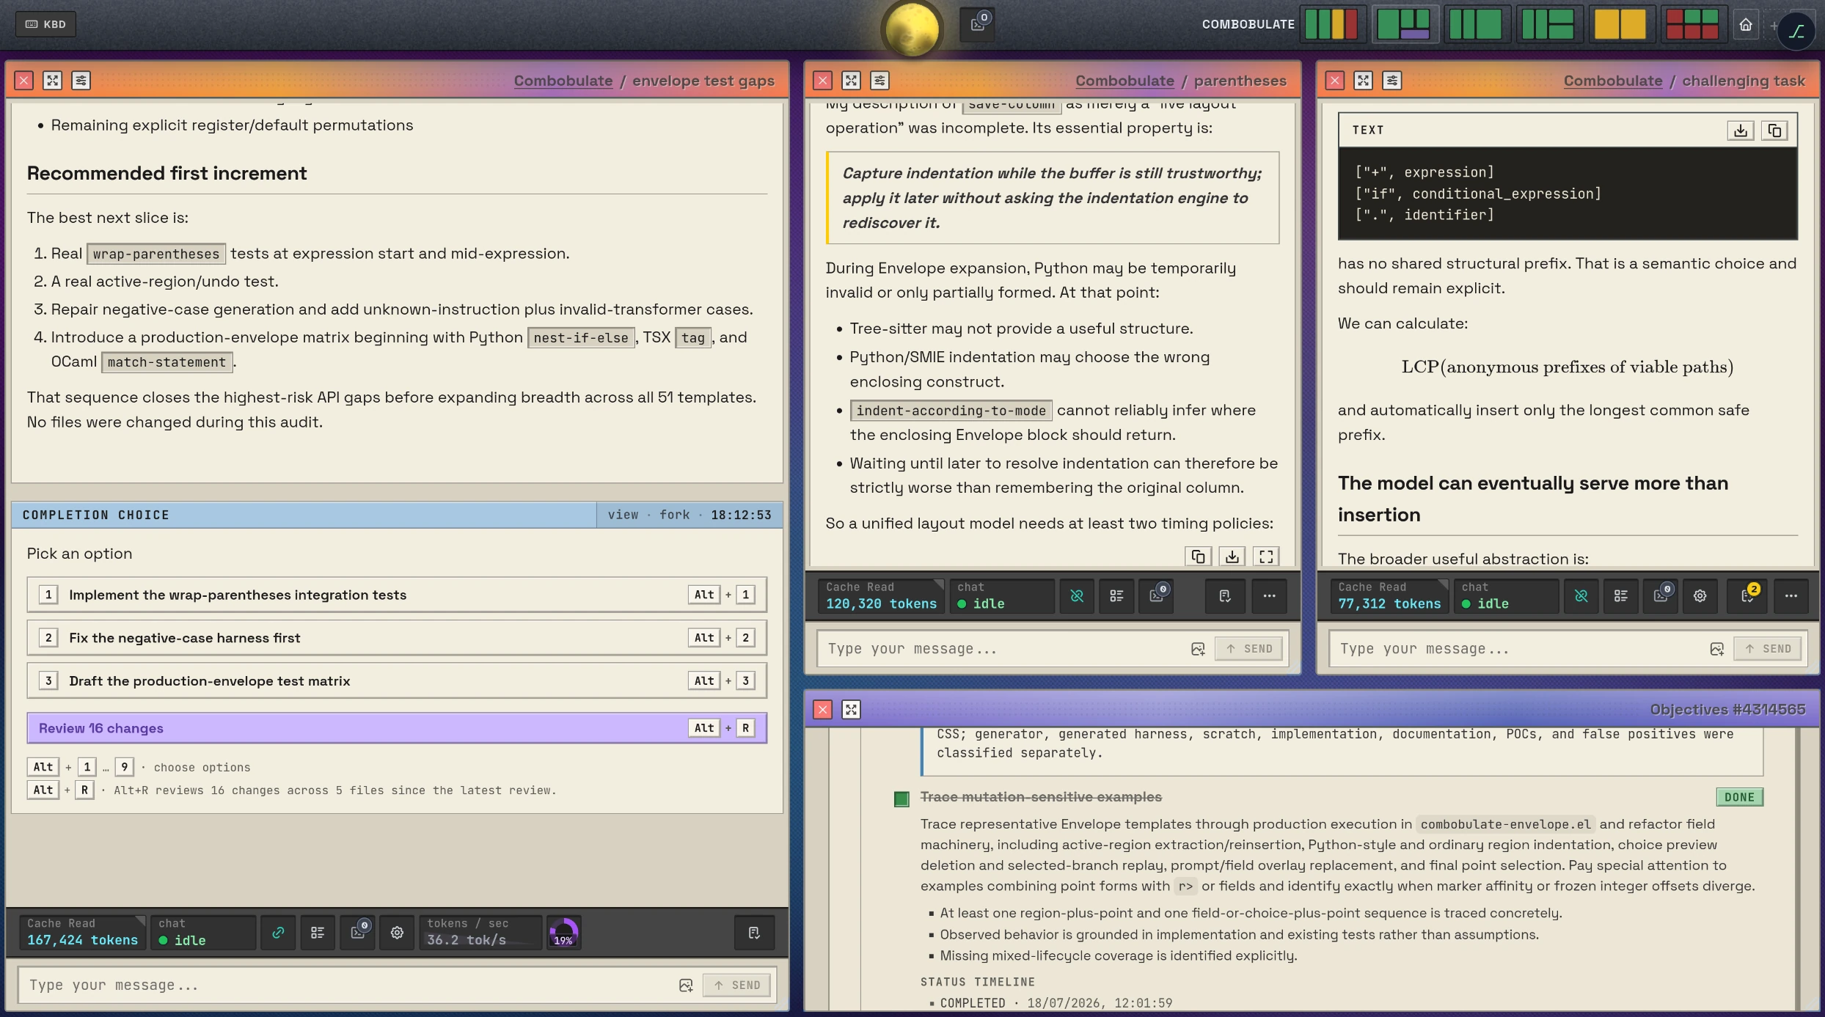Open the Combobulate link in envelope test gaps header
1825x1017 pixels.
[563, 81]
